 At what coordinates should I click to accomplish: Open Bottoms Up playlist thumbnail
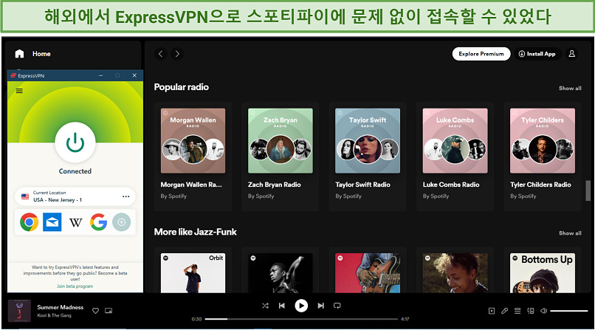(543, 273)
